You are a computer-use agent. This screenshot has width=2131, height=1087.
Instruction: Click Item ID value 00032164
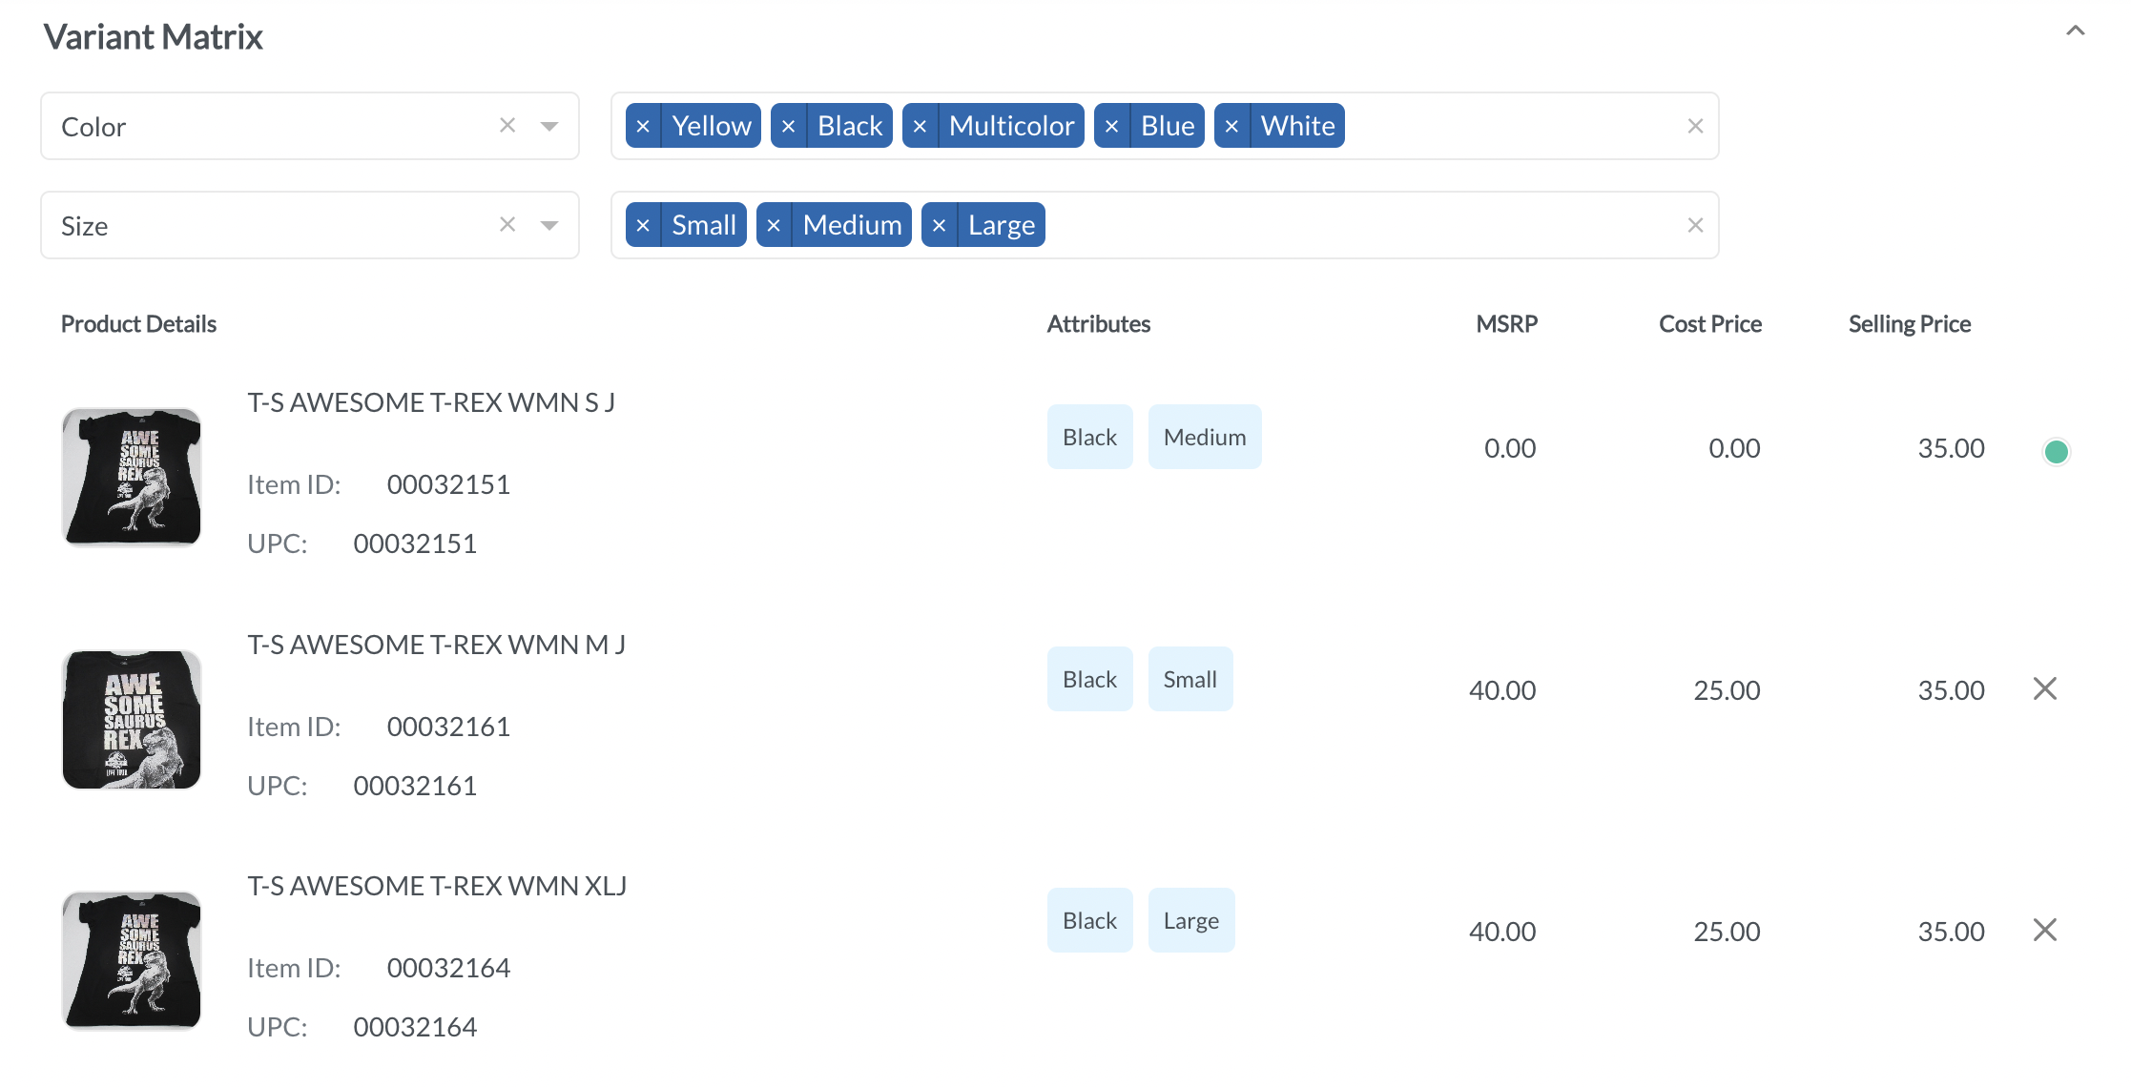(448, 968)
